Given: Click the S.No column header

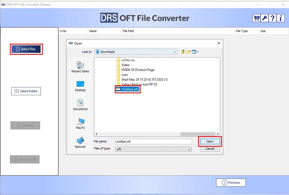Looking at the screenshot, I should (73, 31).
